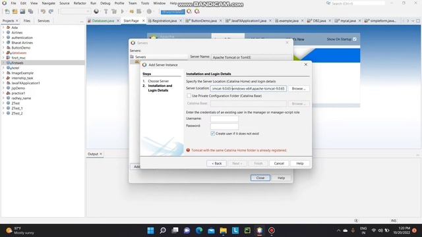422x237 pixels.
Task: Click the garbage collection icon beside memory bar
Action: [189, 12]
